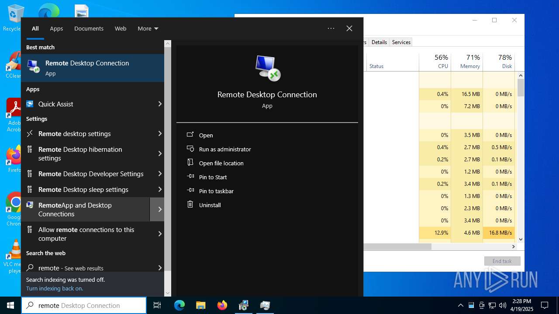This screenshot has width=559, height=314.
Task: Click the Pin to Start pin icon
Action: 190,177
